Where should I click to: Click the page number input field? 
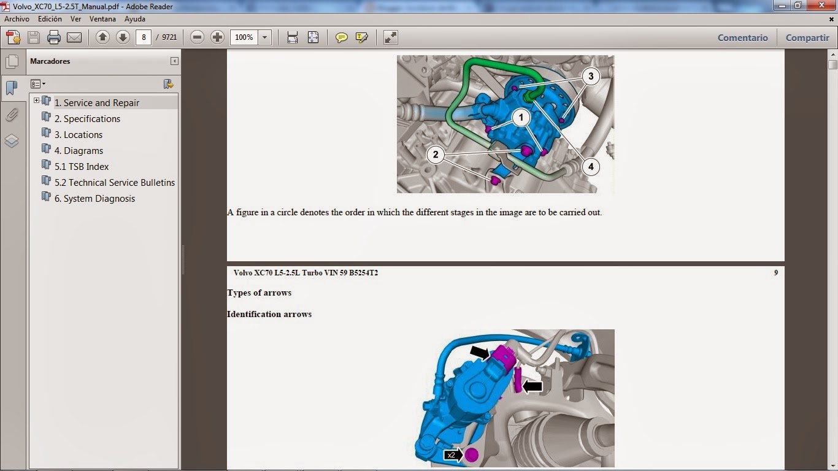[x=144, y=37]
